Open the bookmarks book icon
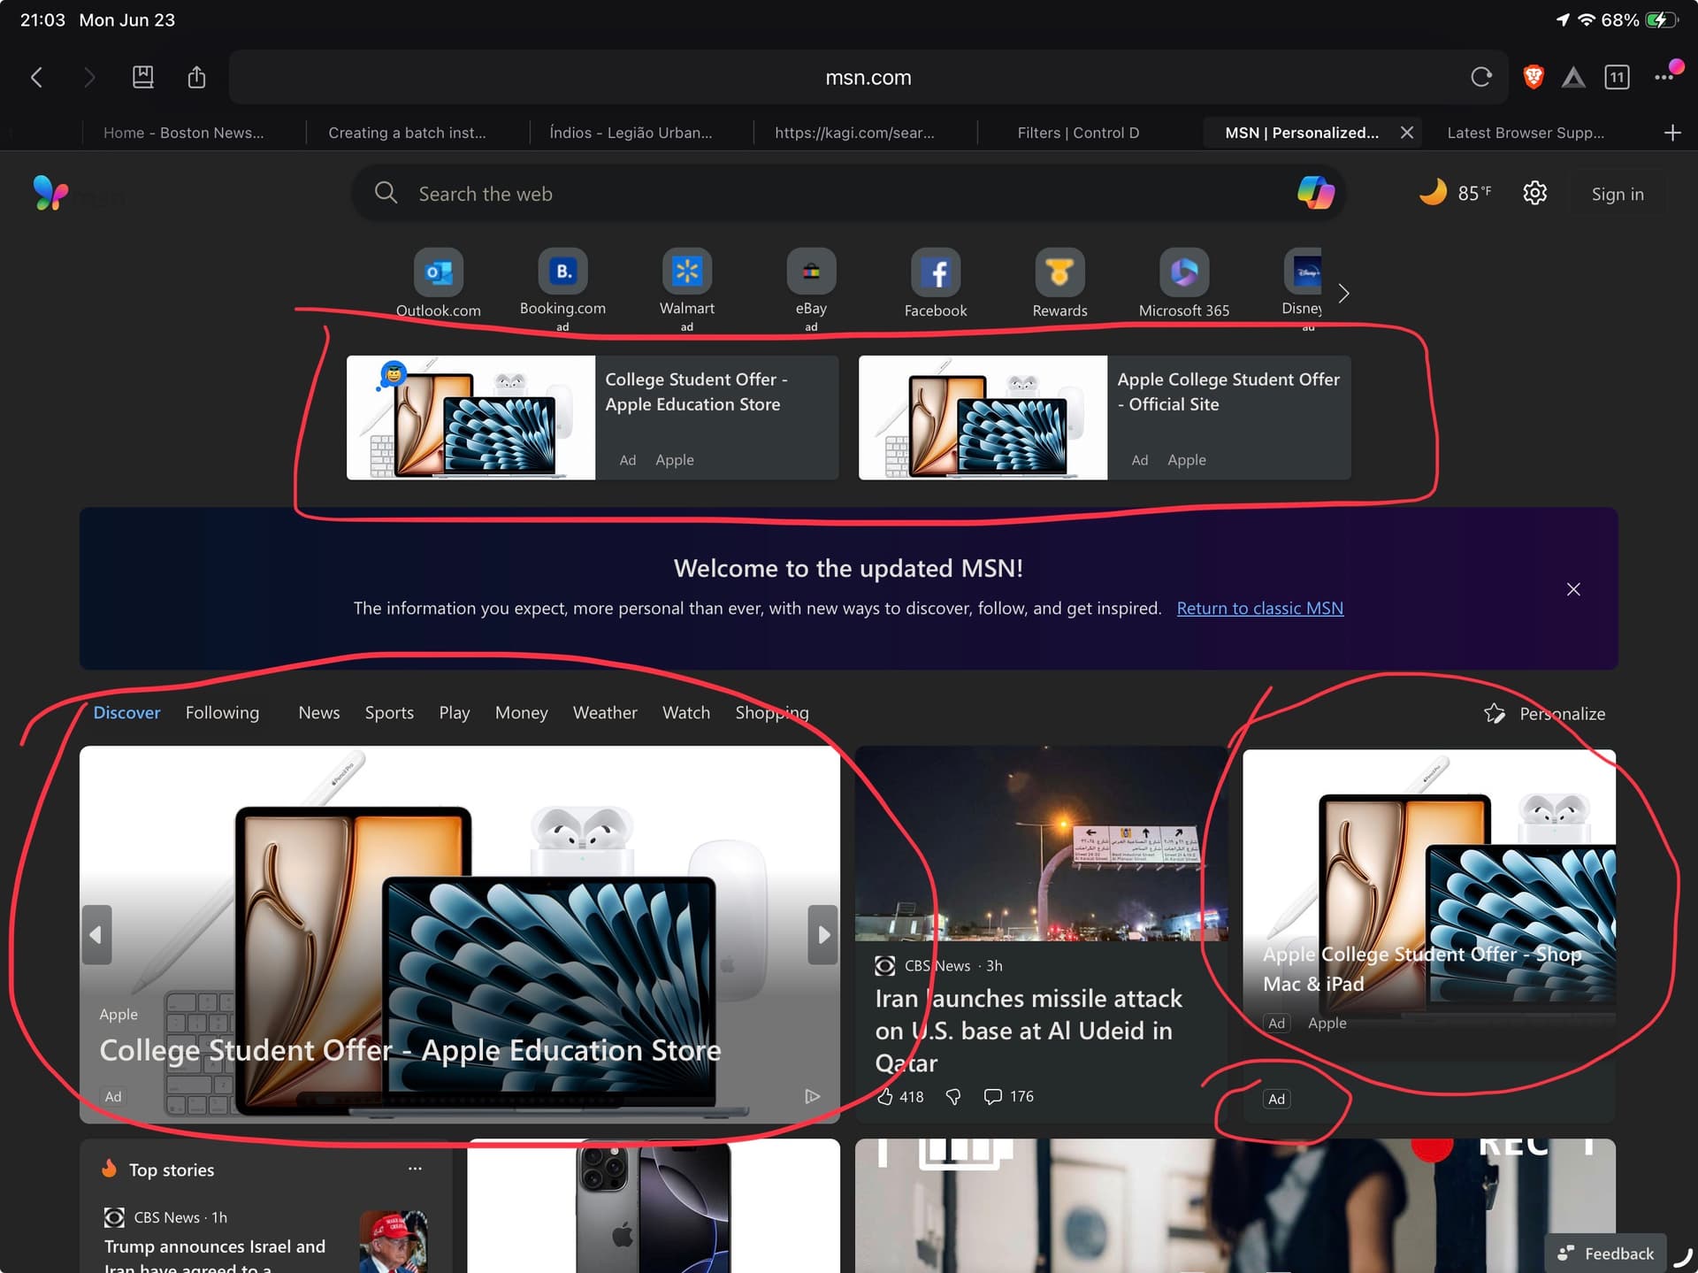Image resolution: width=1698 pixels, height=1273 pixels. pyautogui.click(x=143, y=78)
